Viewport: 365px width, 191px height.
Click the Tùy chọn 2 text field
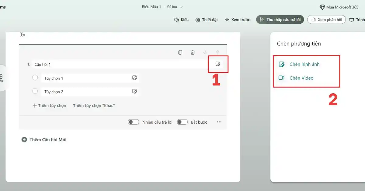[x=86, y=92]
